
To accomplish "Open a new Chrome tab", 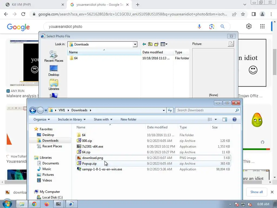I will 138,5.
